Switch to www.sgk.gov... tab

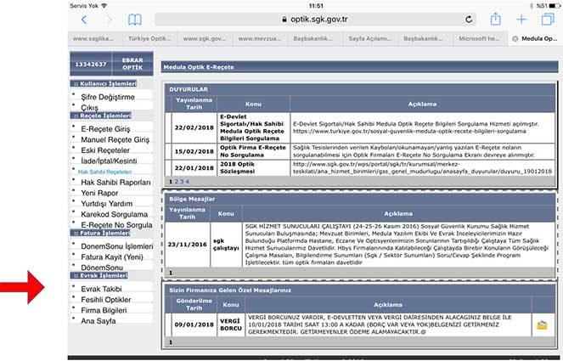point(205,38)
